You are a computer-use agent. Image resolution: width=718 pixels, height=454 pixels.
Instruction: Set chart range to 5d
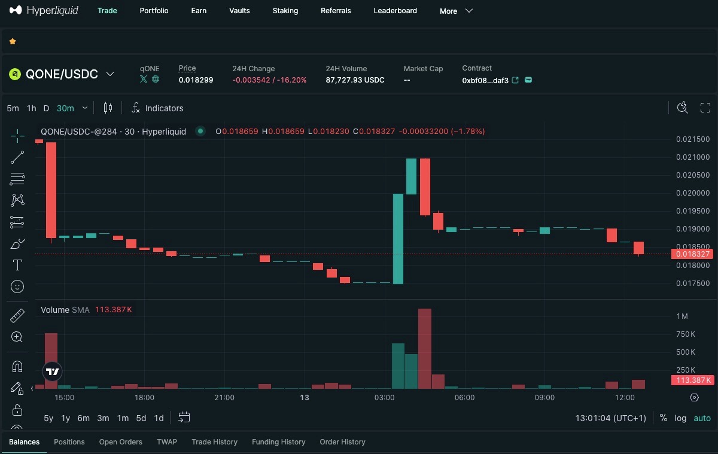point(141,418)
